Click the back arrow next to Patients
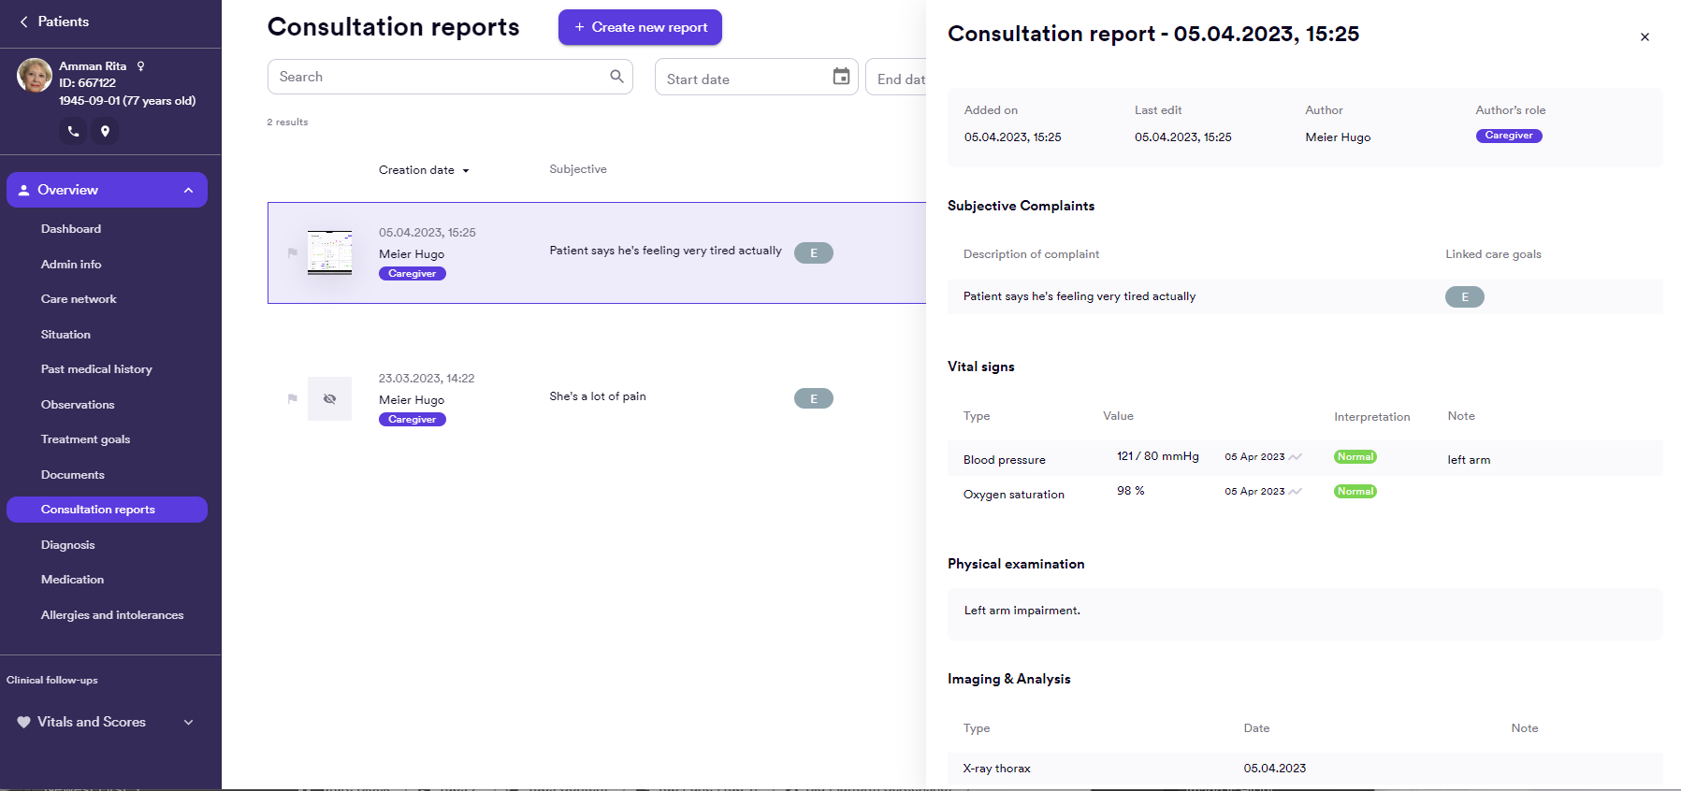This screenshot has height=791, width=1681. pyautogui.click(x=23, y=22)
